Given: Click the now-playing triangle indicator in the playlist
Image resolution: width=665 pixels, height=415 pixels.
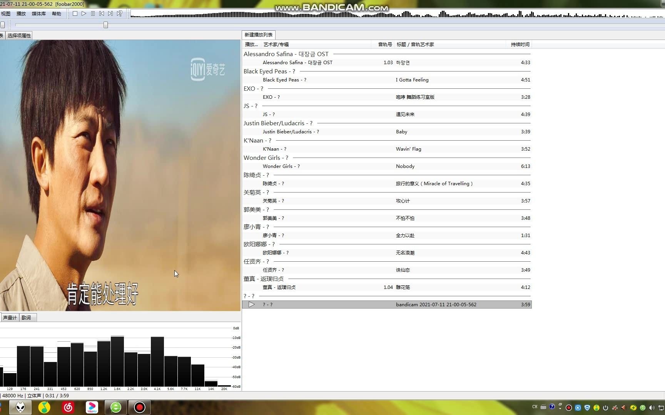Looking at the screenshot, I should (251, 304).
